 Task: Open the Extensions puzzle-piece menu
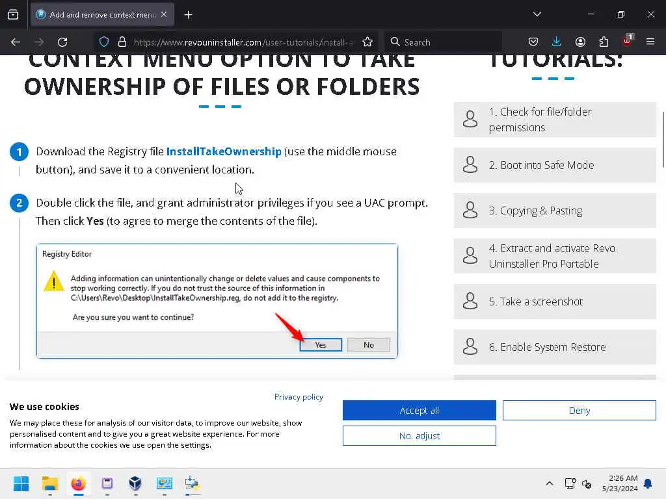pos(604,42)
